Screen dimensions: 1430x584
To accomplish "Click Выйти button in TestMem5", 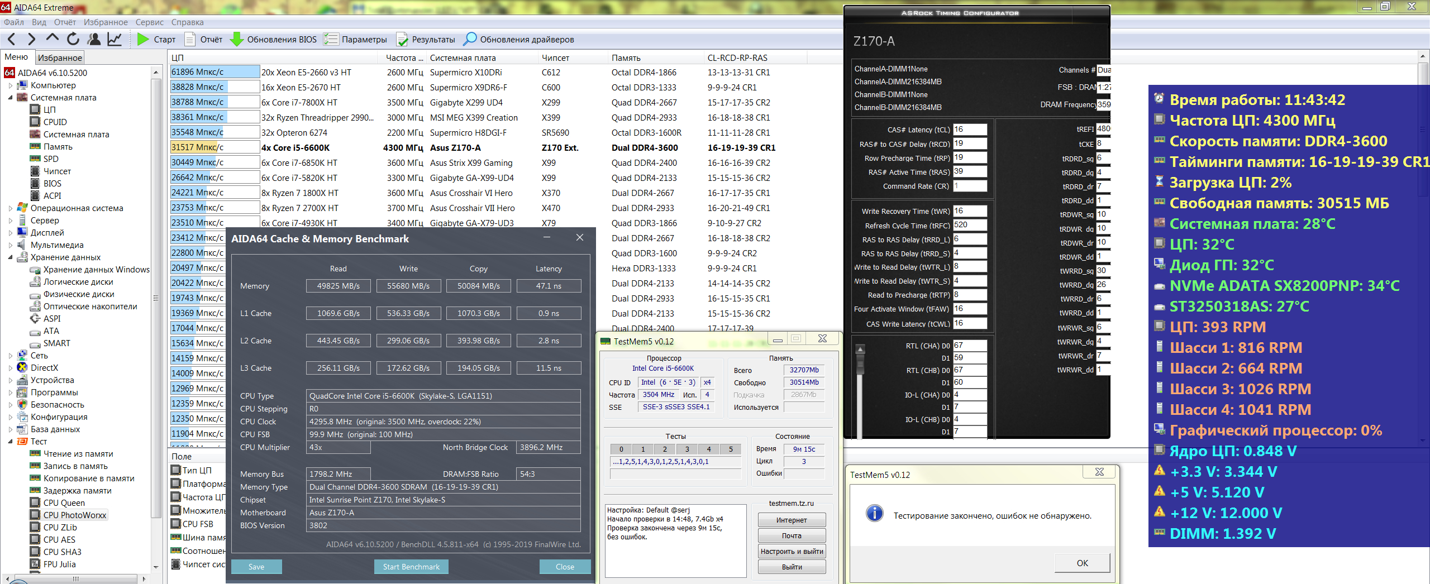I will pyautogui.click(x=792, y=567).
